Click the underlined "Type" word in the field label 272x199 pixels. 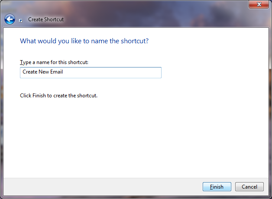26,62
